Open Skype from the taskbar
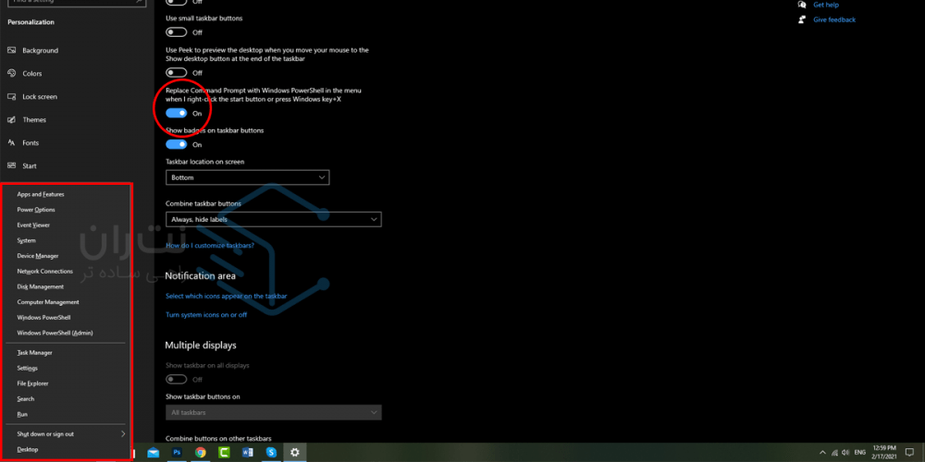925x462 pixels. pos(271,453)
